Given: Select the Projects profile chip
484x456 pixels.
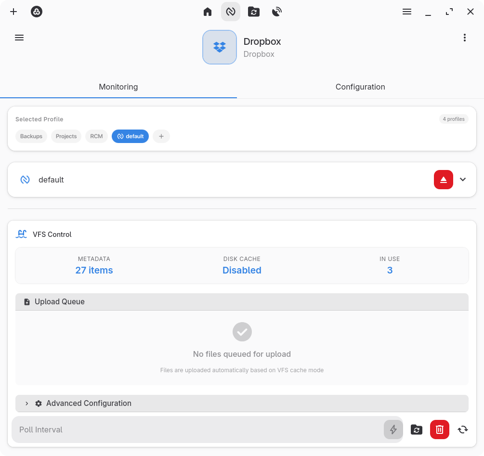Looking at the screenshot, I should click(66, 136).
